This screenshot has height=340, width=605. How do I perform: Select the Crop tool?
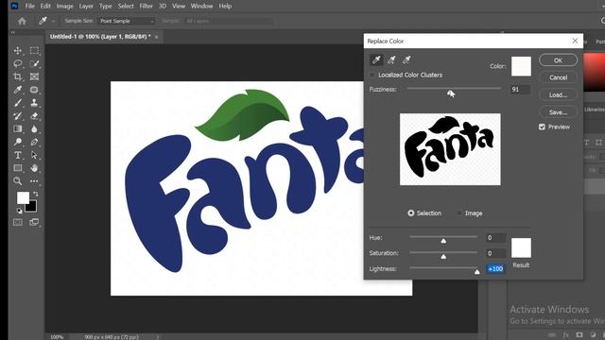(x=18, y=76)
